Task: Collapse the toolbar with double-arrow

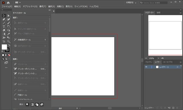Action: (x=2, y=10)
